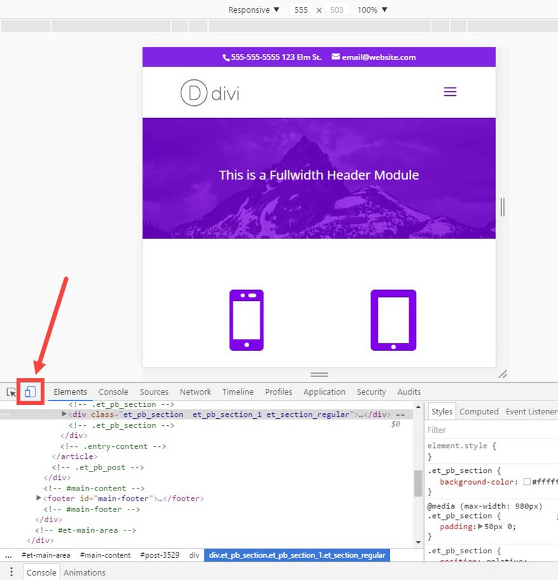Screen dimensions: 558x580
Task: Select the '.entry-content' comment line
Action: point(113,446)
